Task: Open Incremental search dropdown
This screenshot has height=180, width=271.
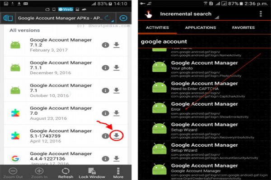Action: click(189, 14)
